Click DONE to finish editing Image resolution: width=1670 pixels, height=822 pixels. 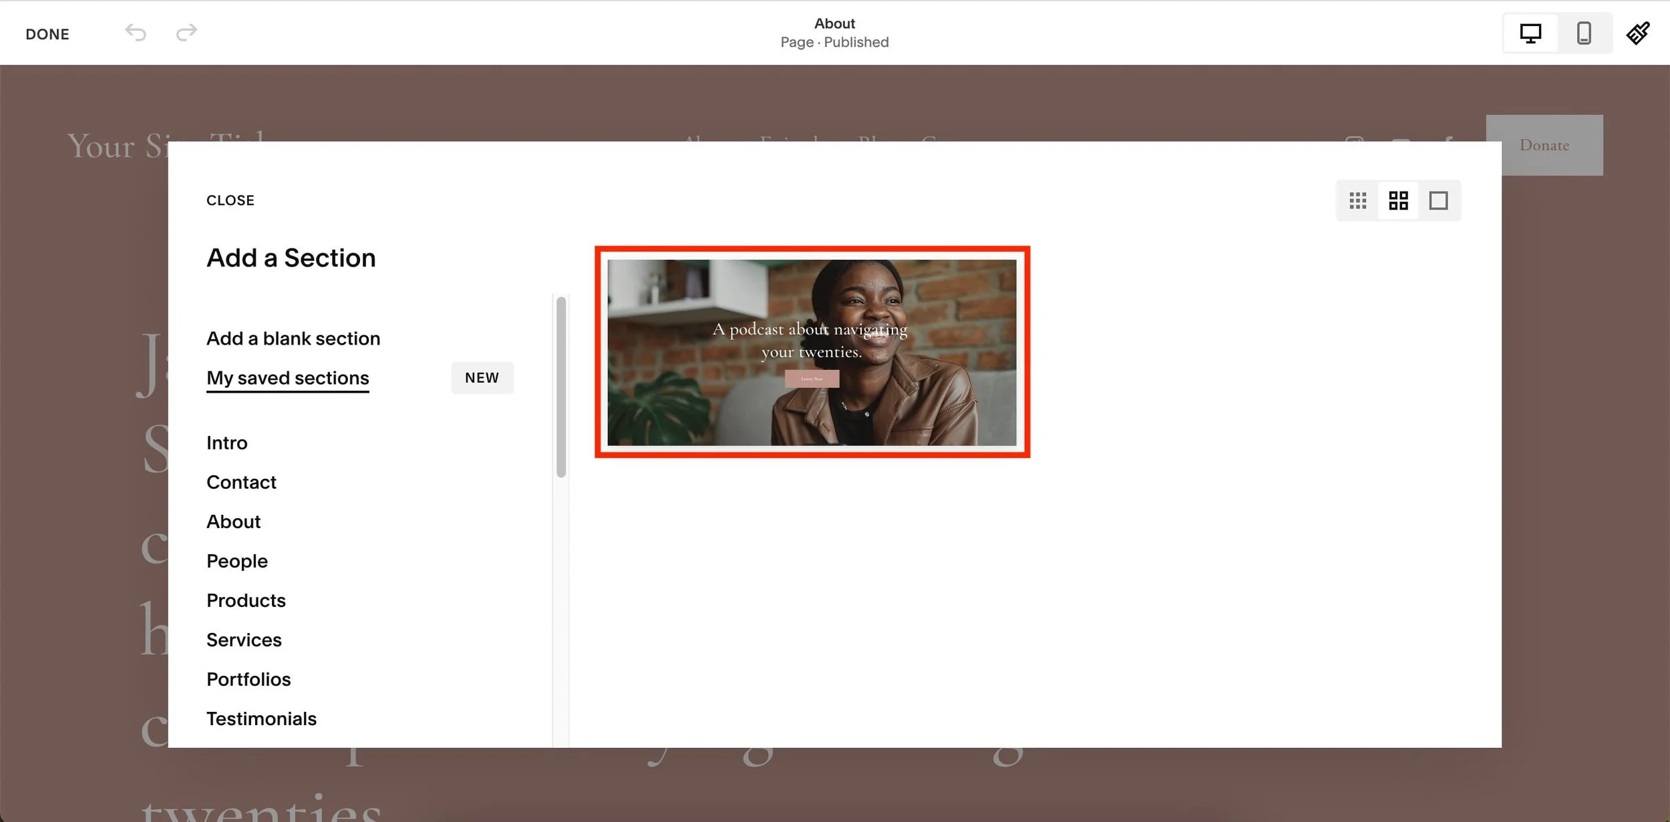tap(47, 34)
